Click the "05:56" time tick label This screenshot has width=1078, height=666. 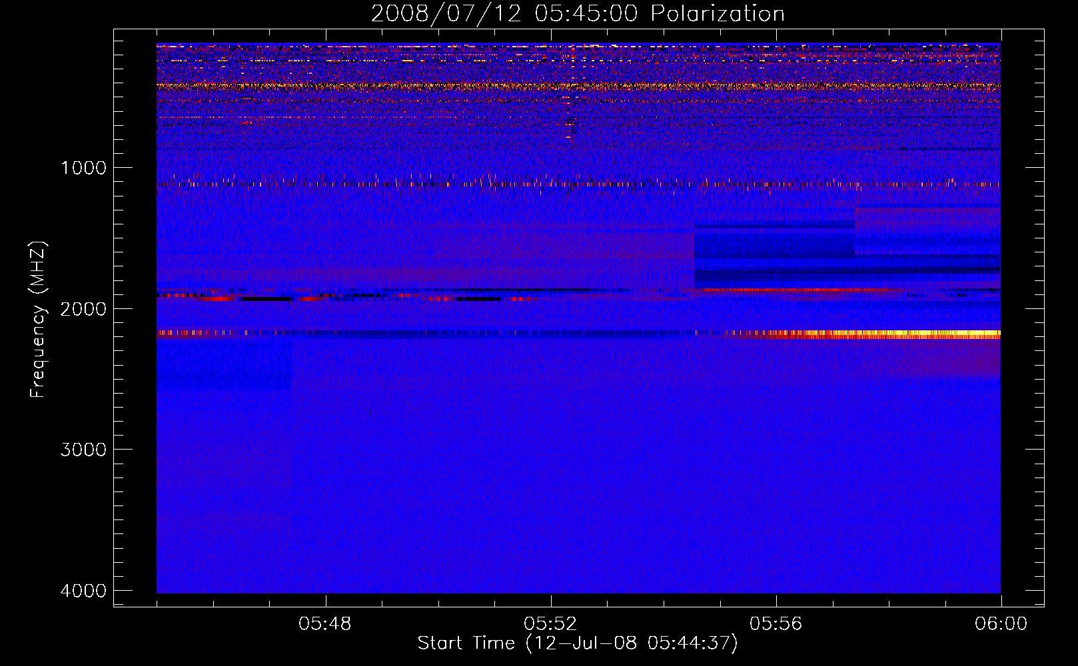[776, 624]
